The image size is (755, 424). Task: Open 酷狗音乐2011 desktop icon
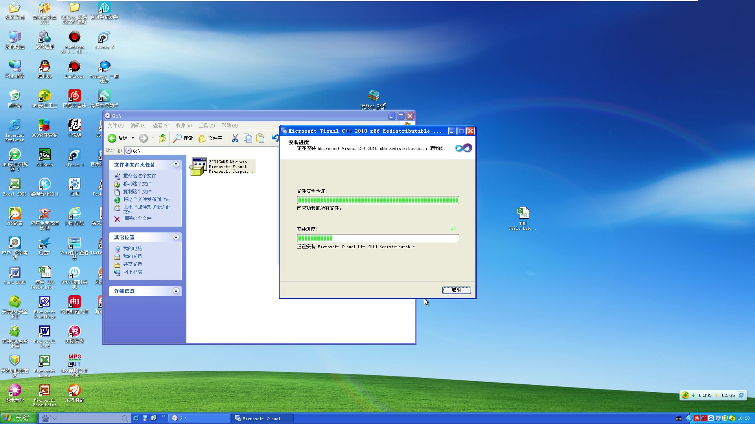pyautogui.click(x=45, y=187)
